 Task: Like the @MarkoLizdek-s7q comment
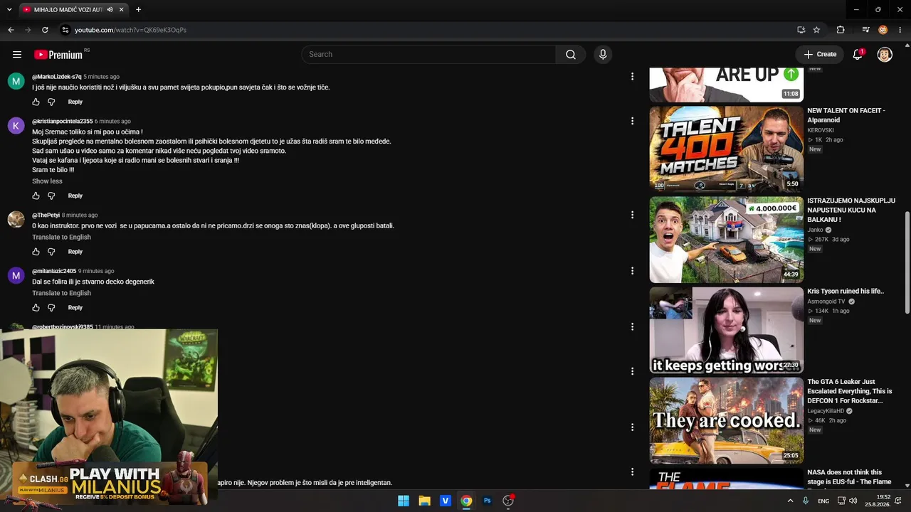coord(36,102)
